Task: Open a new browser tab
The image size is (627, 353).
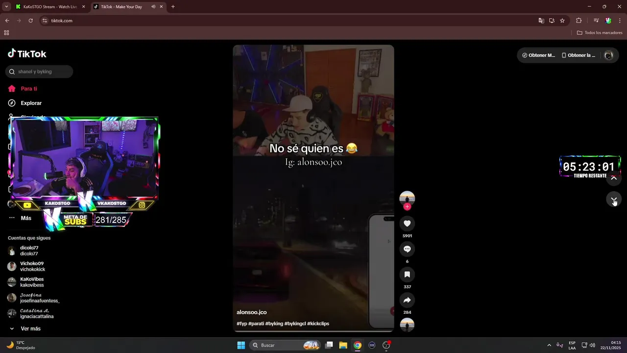Action: click(173, 7)
